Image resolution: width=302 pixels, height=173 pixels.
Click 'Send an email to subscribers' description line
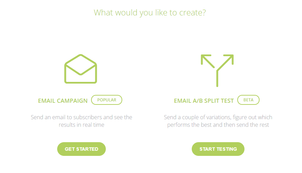pos(81,117)
